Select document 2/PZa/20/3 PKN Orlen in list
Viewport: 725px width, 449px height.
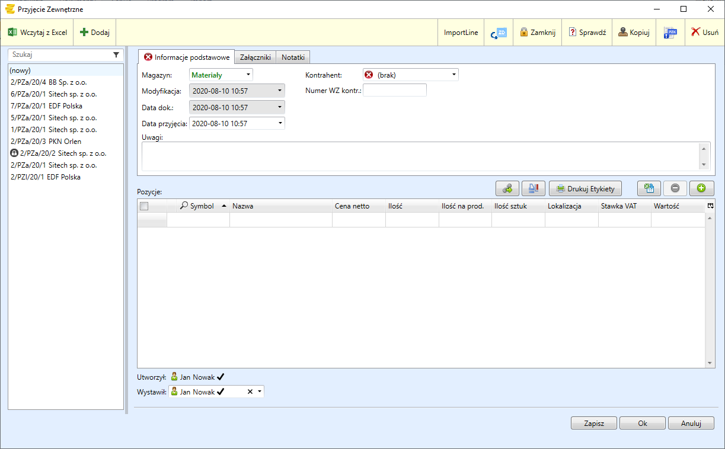[x=46, y=142]
